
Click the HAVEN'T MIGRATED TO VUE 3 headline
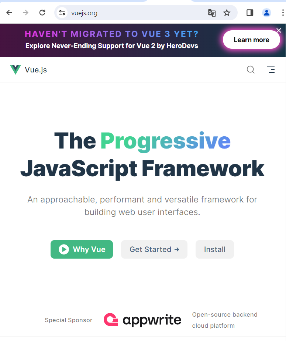(x=111, y=34)
